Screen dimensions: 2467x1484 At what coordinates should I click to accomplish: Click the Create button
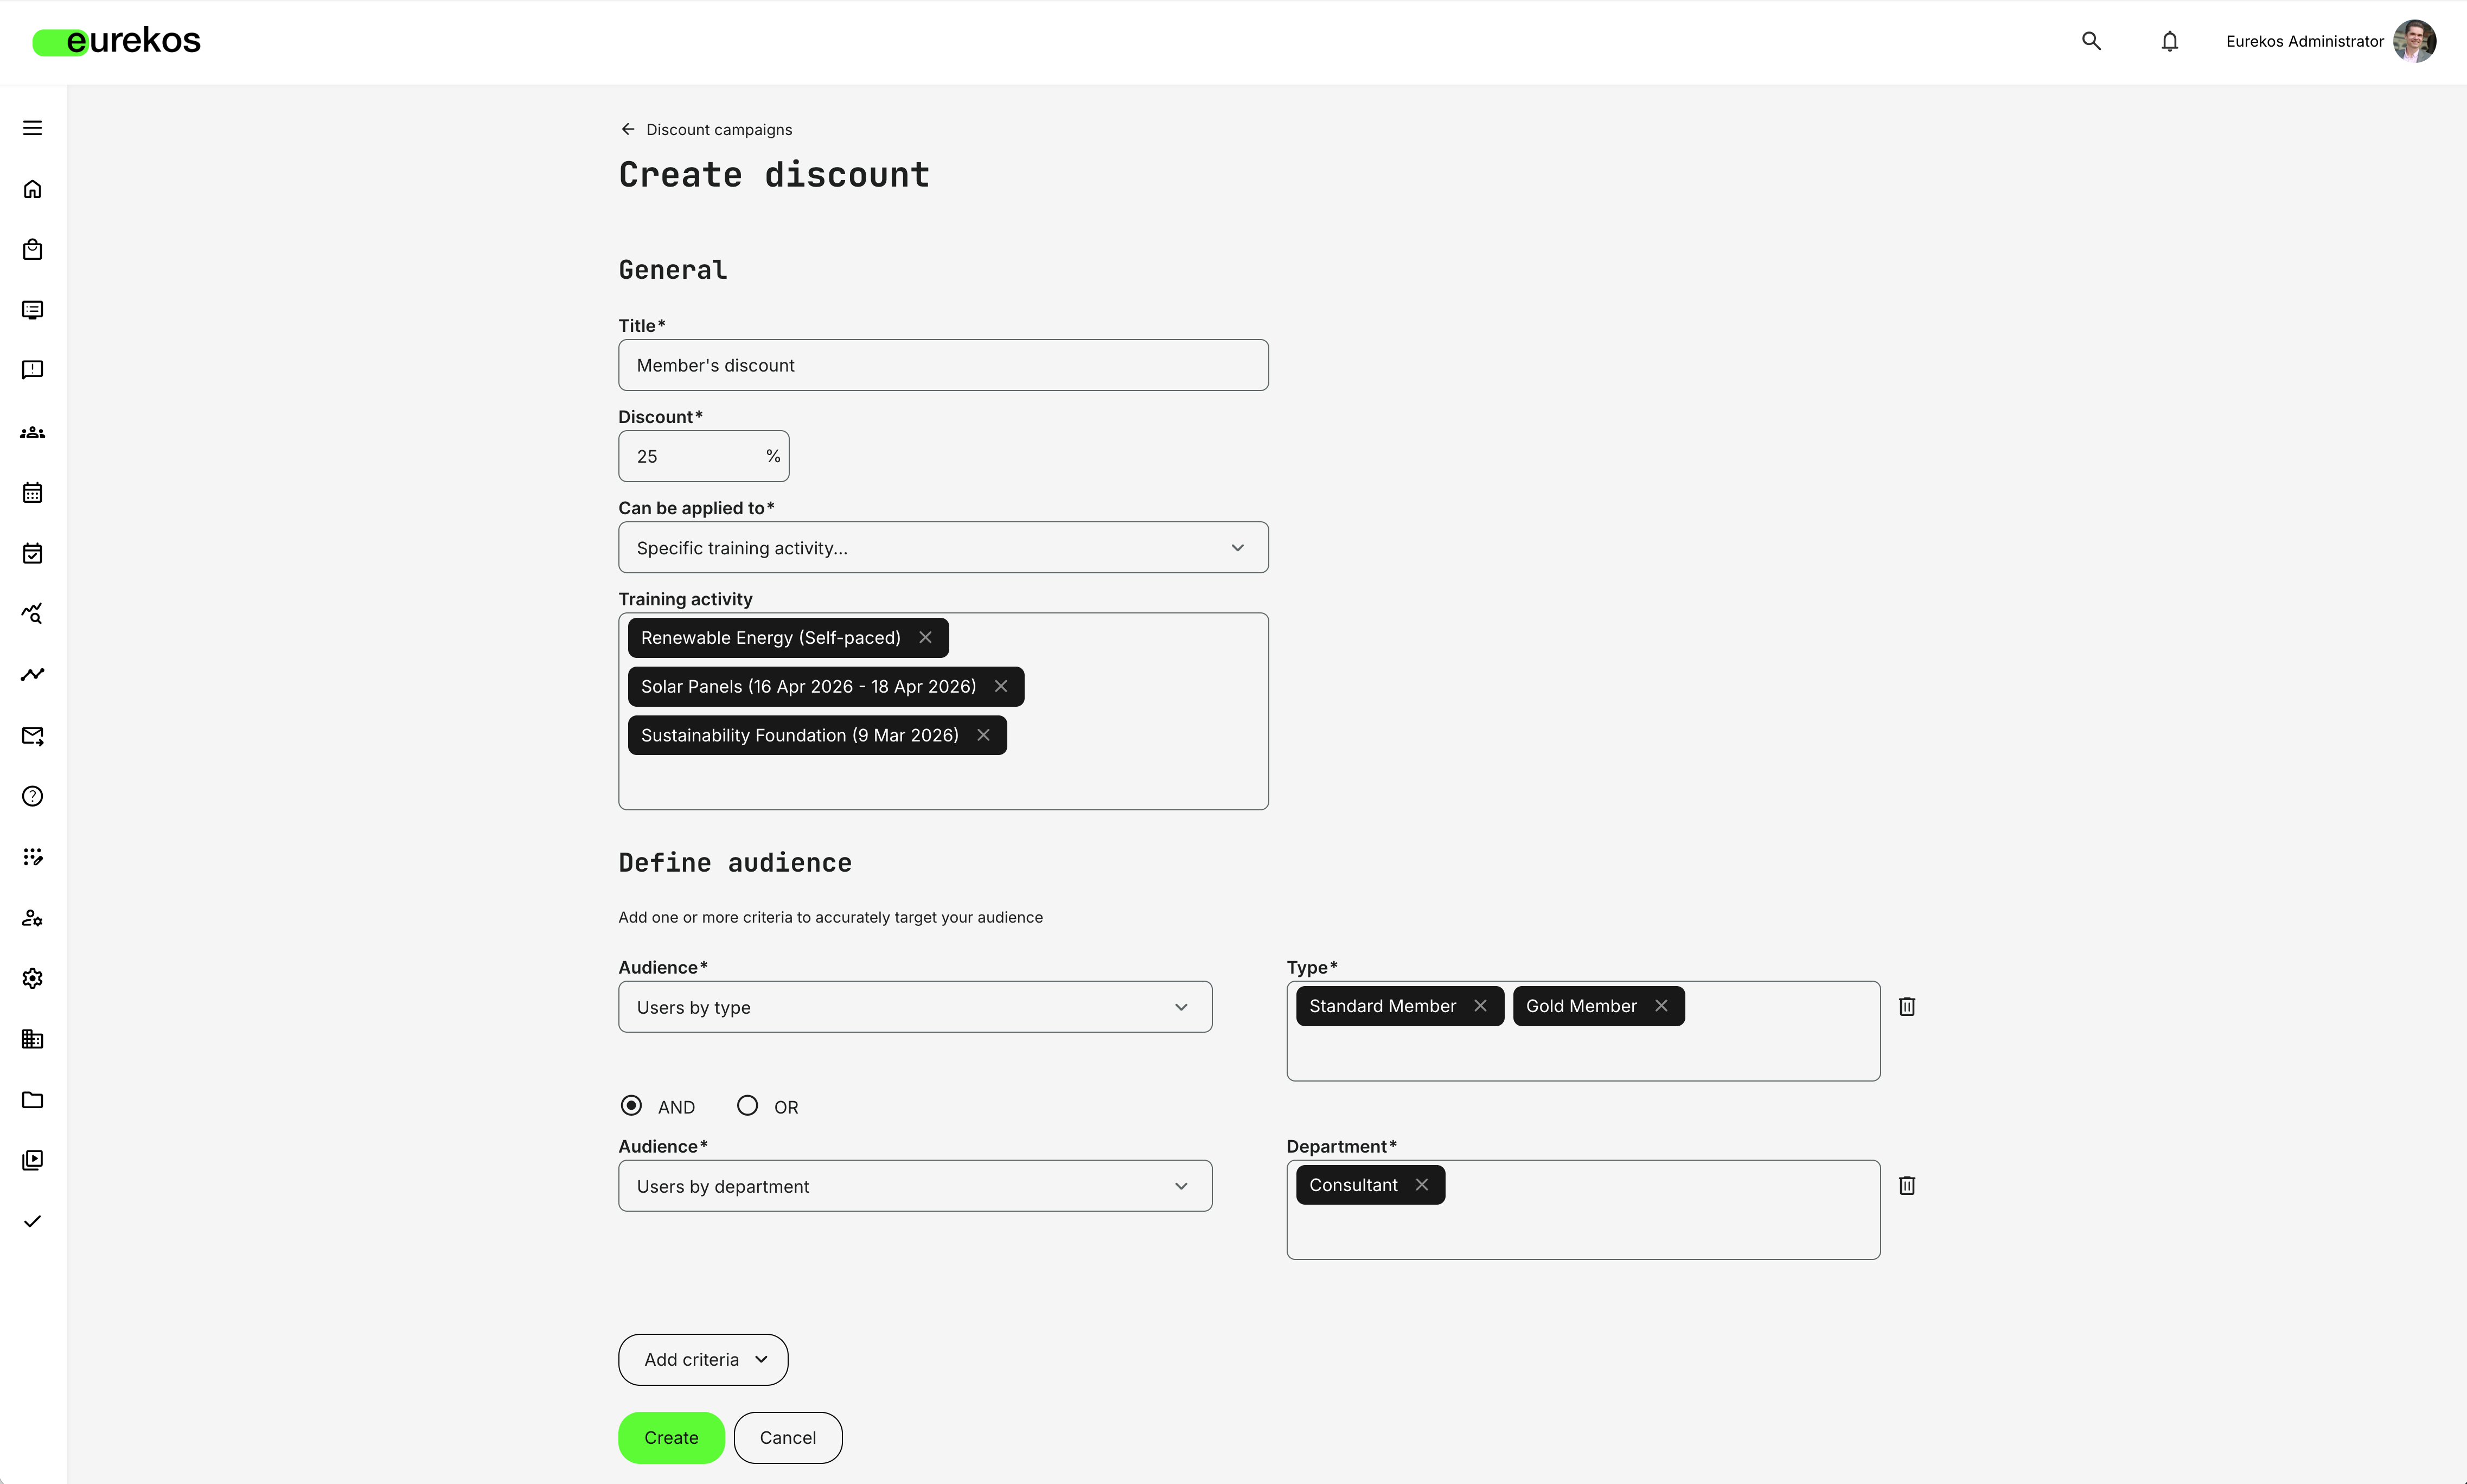coord(671,1437)
